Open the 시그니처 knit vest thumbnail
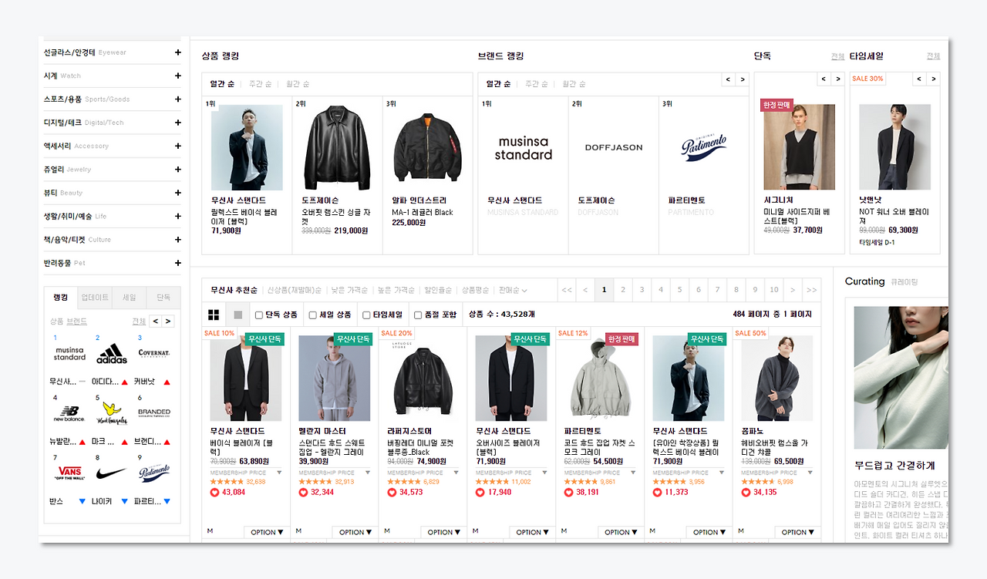Viewport: 987px width, 579px height. click(x=800, y=146)
